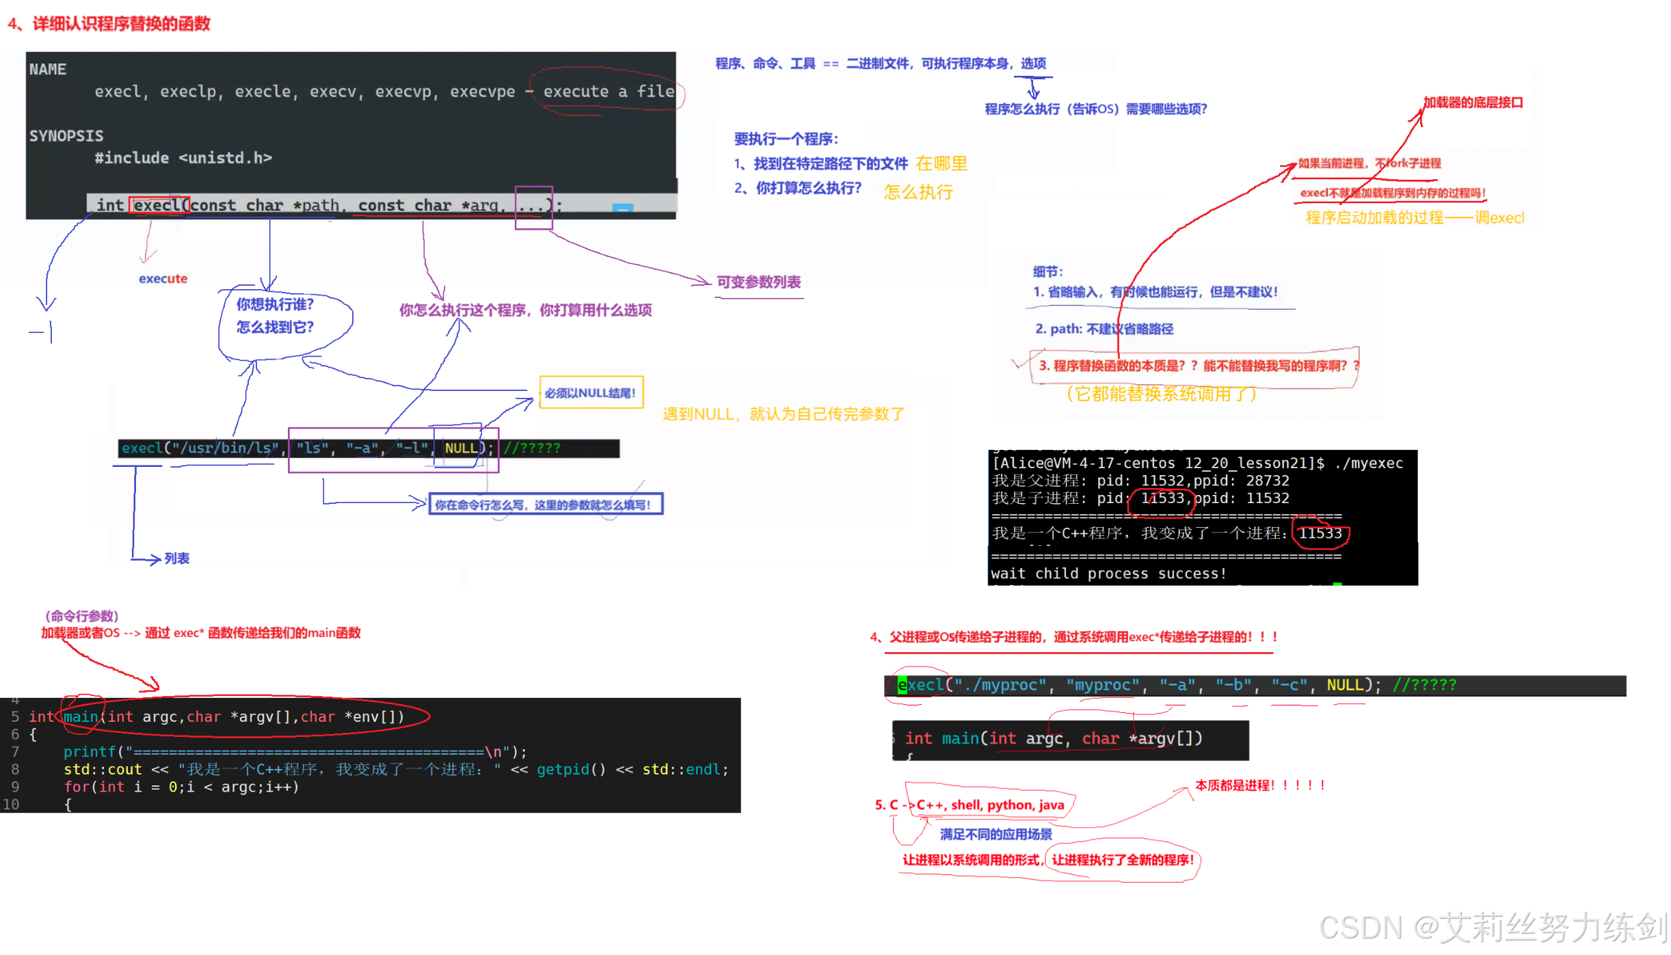Click the blue '列表' label

coord(176,559)
